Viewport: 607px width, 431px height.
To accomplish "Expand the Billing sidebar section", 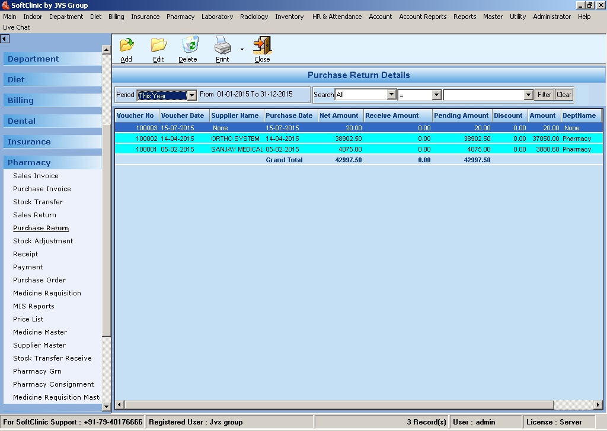I will coord(21,101).
